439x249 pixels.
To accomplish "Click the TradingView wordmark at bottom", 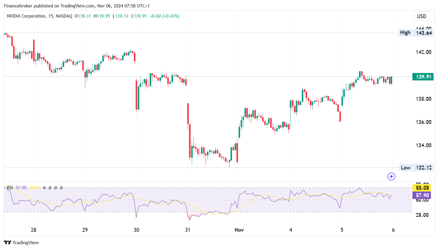I will [26, 243].
